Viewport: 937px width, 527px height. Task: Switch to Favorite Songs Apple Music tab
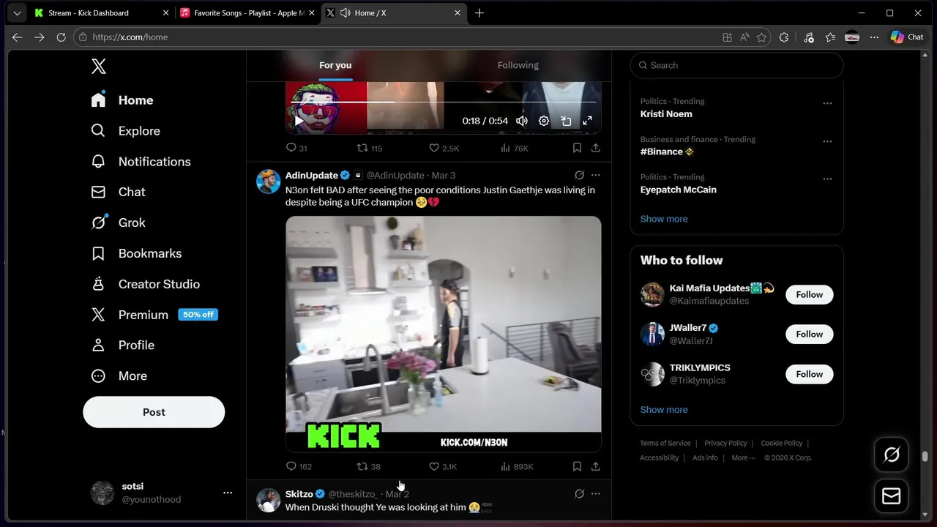(247, 13)
